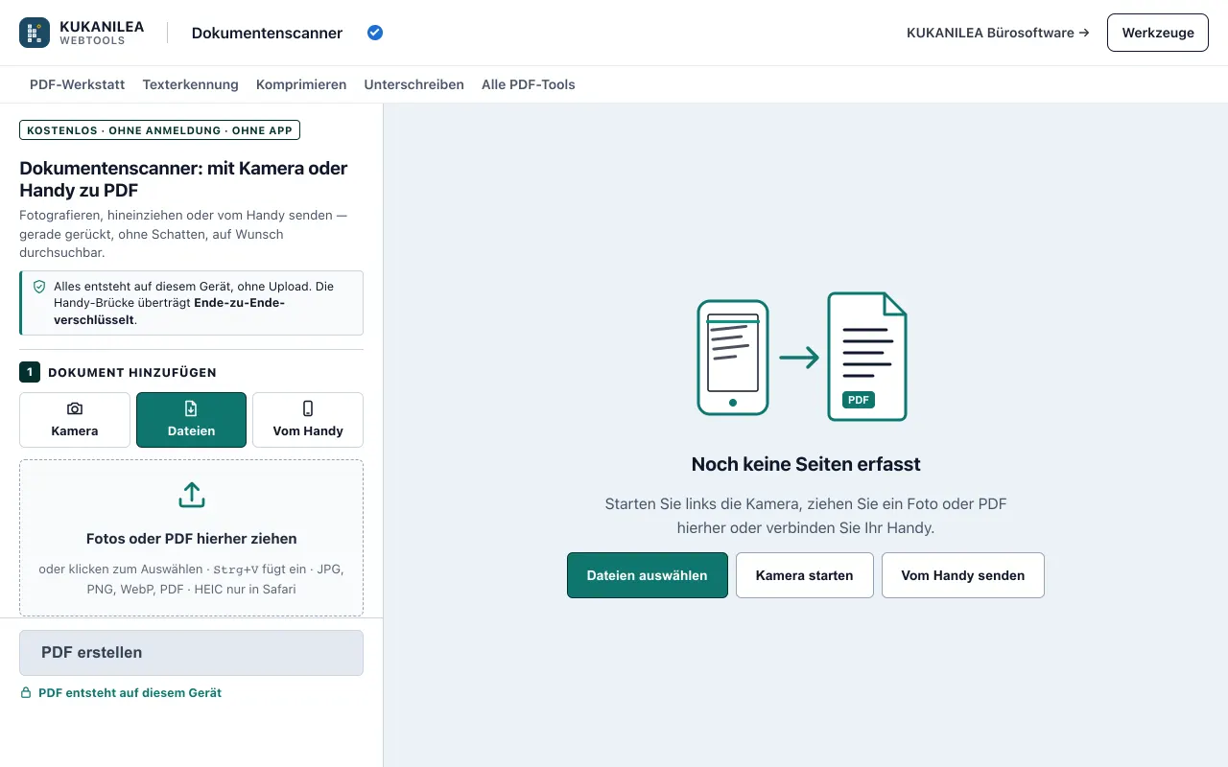This screenshot has height=767, width=1228.
Task: Go to Komprimieren tool
Action: click(x=301, y=84)
